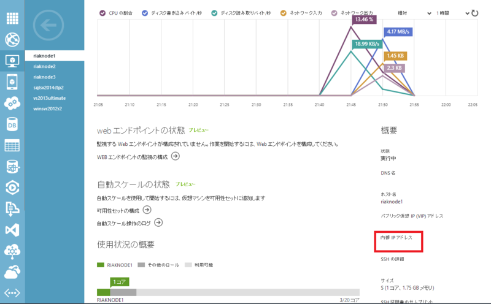Screen dimensions: 491x304
Task: Click the 実行中 status value
Action: (389, 159)
